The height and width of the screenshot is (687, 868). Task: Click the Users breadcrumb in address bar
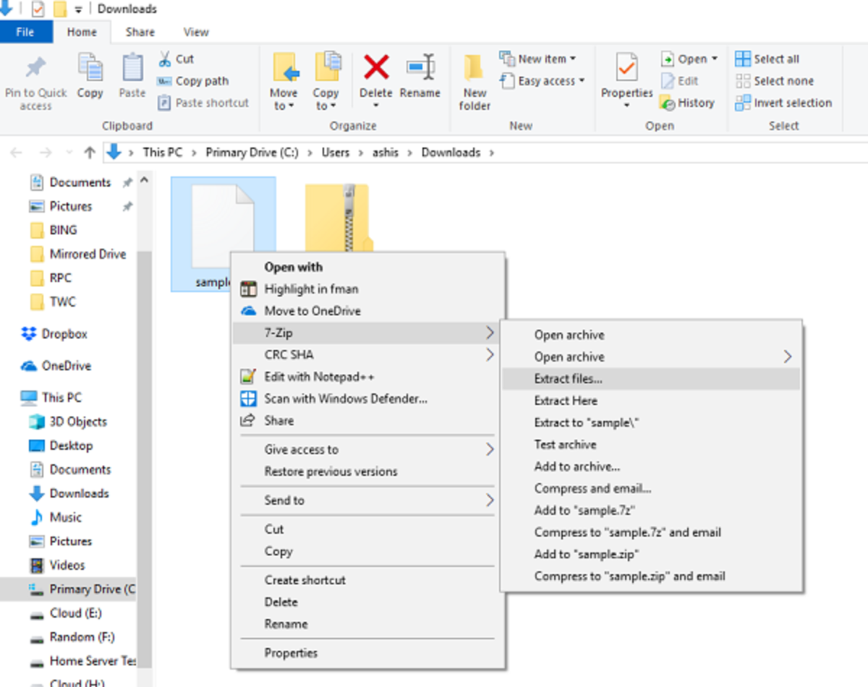336,153
